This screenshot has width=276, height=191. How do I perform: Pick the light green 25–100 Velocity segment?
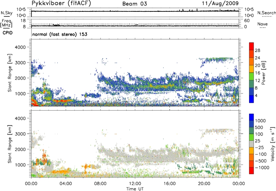[252, 137]
